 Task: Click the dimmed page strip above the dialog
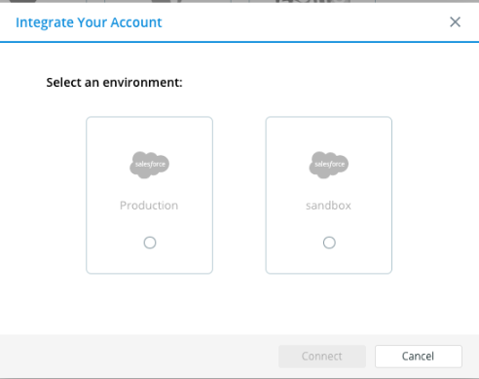(239, 1)
